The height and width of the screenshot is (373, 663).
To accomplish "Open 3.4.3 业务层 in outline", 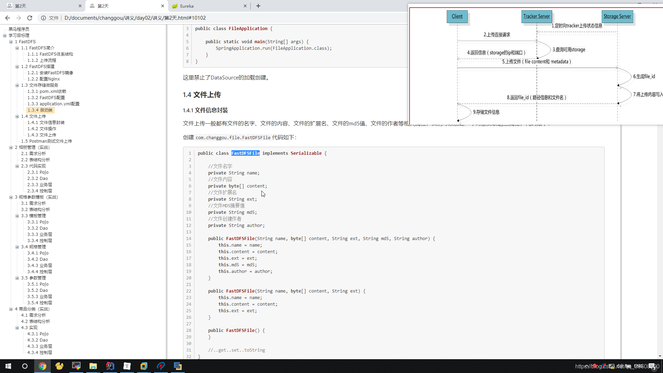I will (40, 266).
